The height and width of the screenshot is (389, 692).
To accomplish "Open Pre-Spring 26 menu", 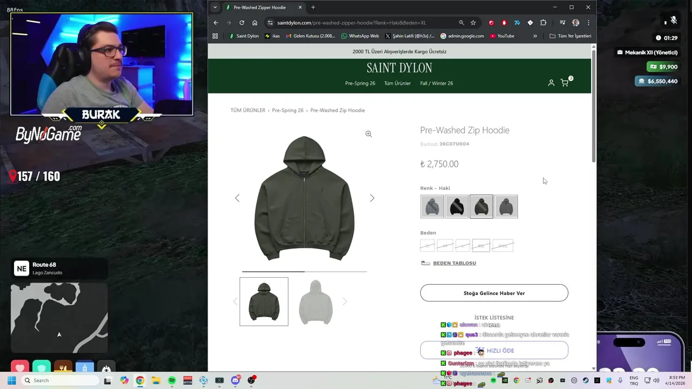I will 360,83.
